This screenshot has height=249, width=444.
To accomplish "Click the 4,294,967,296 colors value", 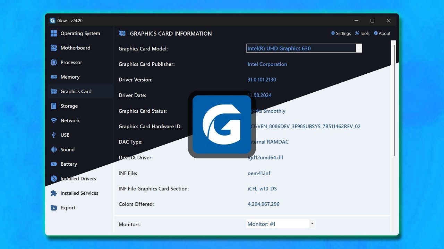I will click(264, 204).
